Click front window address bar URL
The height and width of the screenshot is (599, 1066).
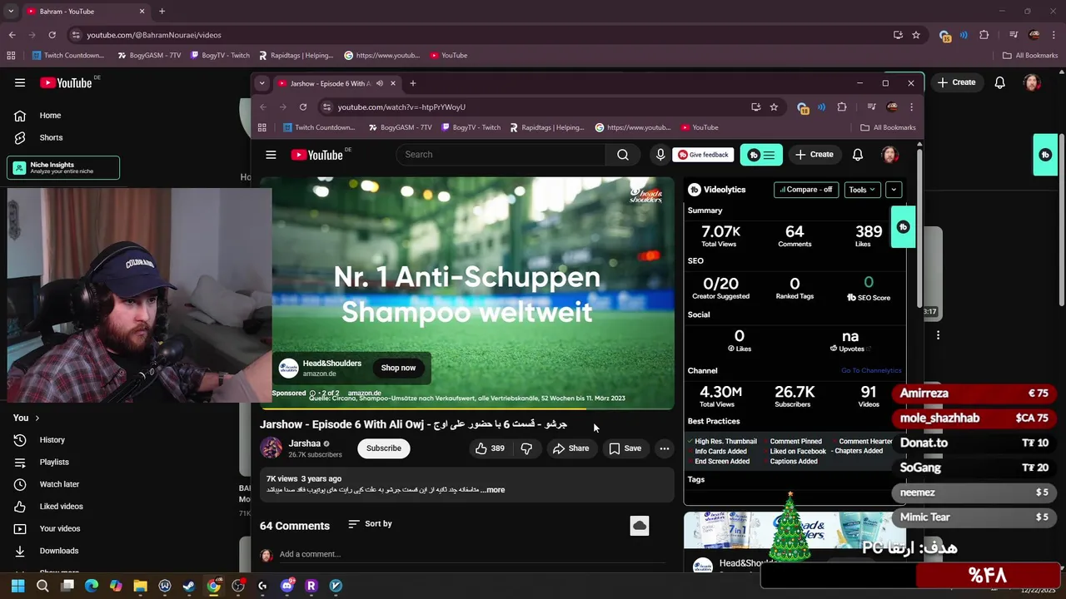pos(401,107)
